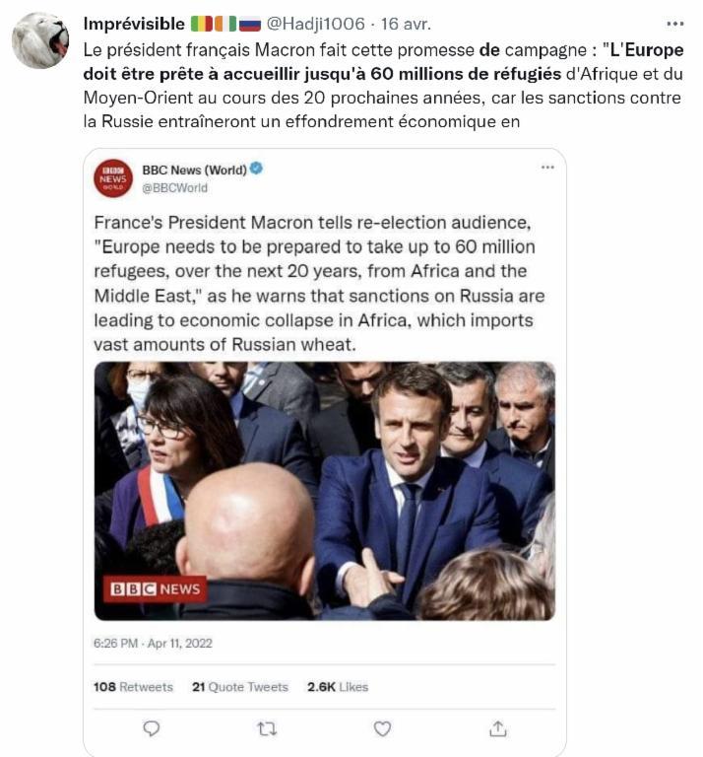This screenshot has width=703, height=757.
Task: Click the @BBCWorld handle
Action: 174,188
